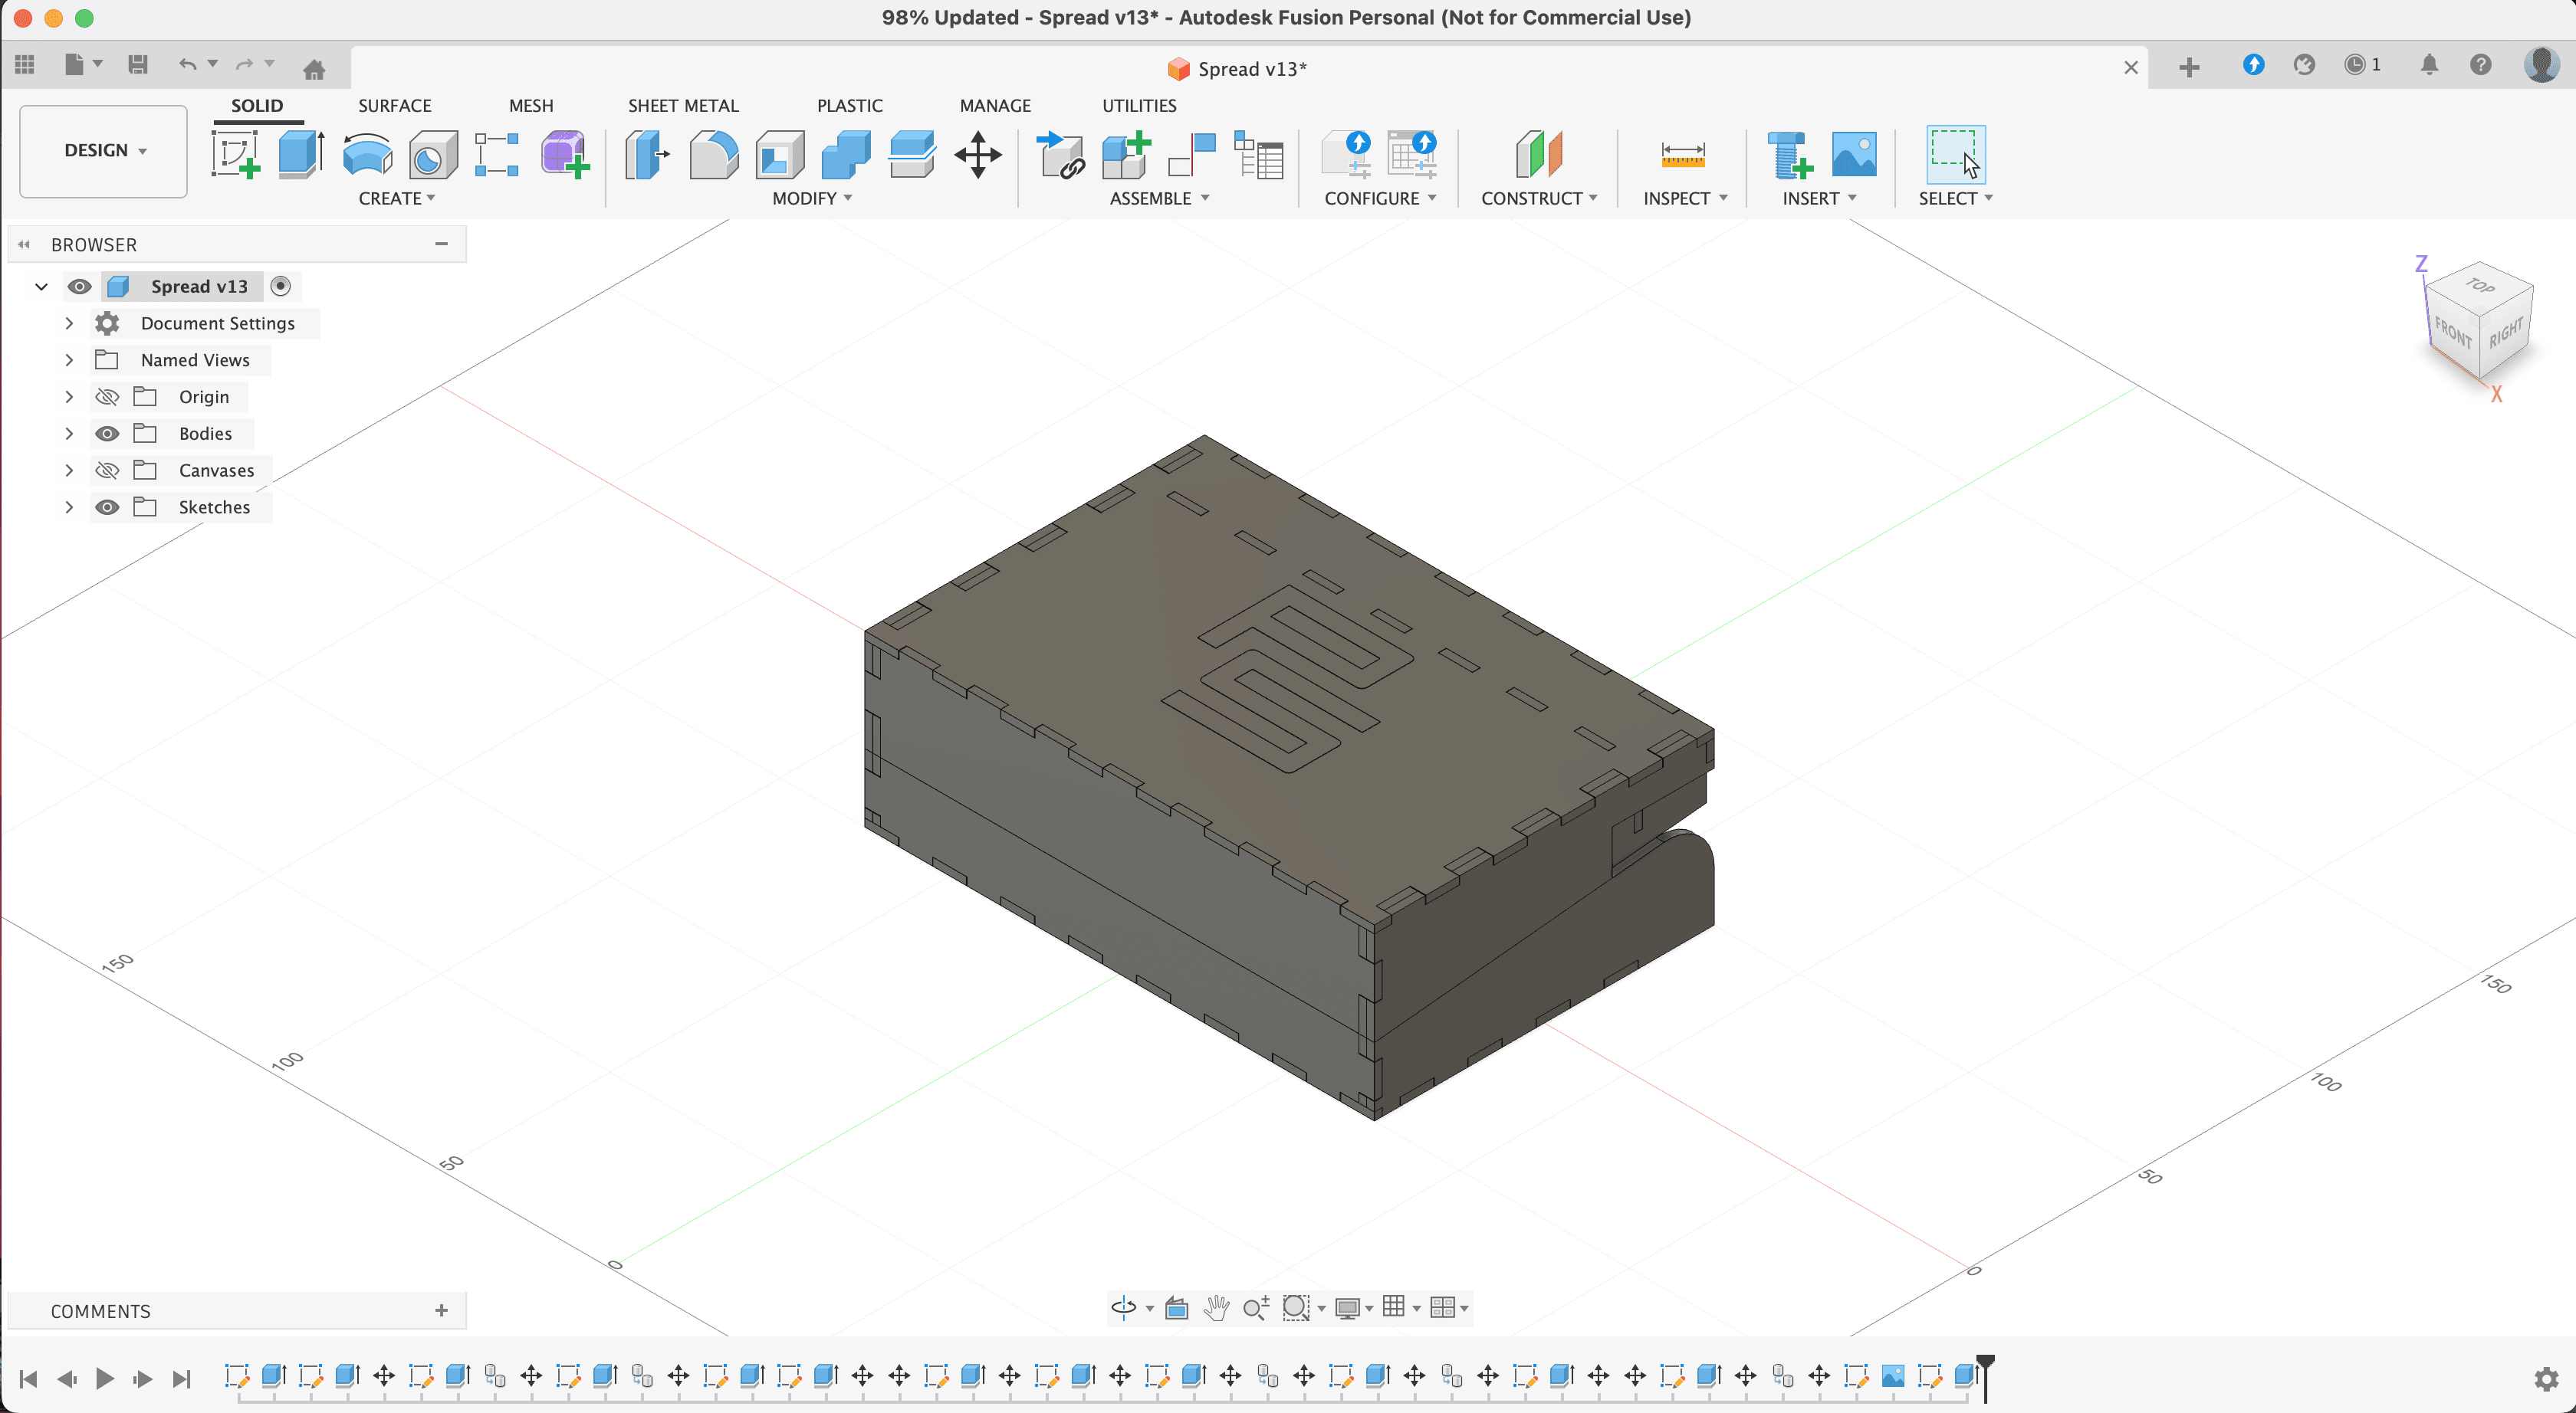Open the MODIFY dropdown menu
2576x1413 pixels.
point(812,198)
